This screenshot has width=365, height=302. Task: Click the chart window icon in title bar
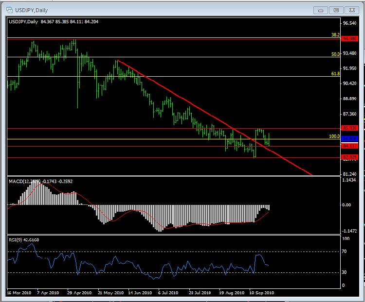pyautogui.click(x=10, y=9)
